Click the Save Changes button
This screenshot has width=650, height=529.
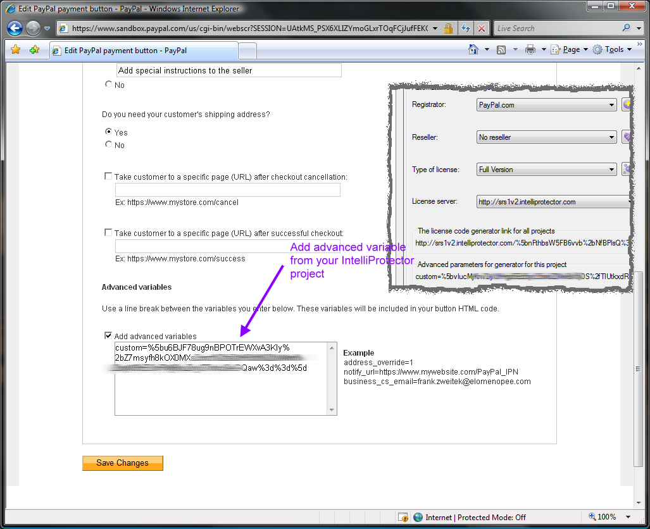click(x=123, y=463)
